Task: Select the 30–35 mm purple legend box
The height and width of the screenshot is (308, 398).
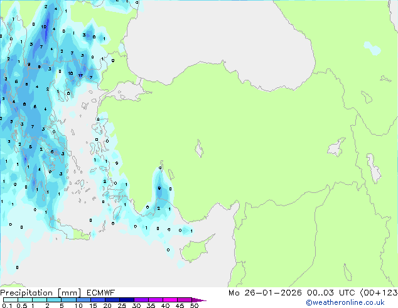Action: coord(141,300)
